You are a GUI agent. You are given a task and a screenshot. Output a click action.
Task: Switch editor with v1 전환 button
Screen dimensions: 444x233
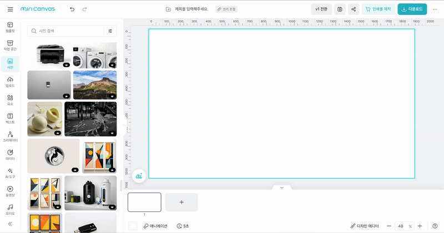pyautogui.click(x=321, y=9)
